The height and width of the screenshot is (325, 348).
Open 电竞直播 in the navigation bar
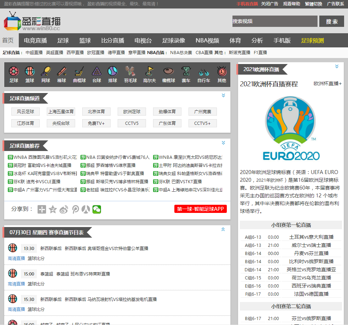[x=35, y=41]
